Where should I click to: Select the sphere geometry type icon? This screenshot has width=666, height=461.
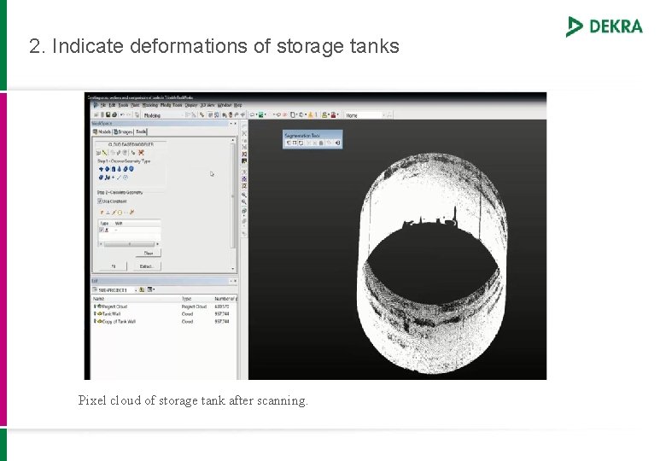pyautogui.click(x=107, y=169)
